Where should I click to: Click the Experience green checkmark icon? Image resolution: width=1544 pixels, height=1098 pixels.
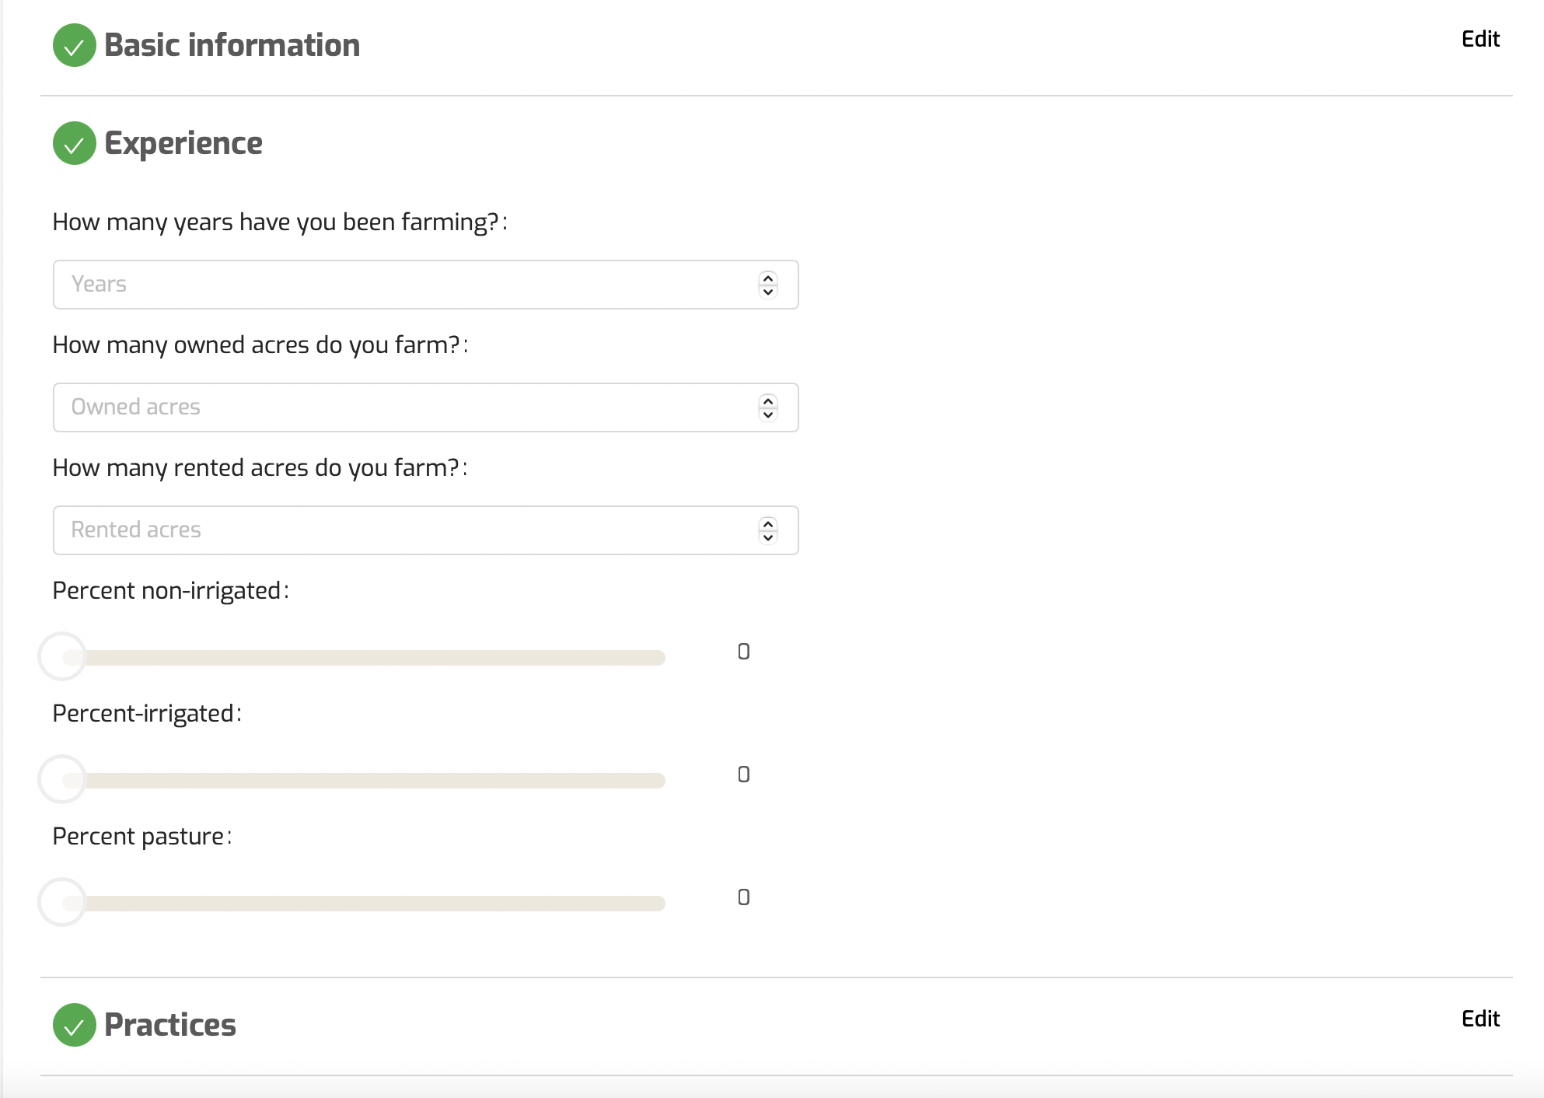pyautogui.click(x=74, y=143)
